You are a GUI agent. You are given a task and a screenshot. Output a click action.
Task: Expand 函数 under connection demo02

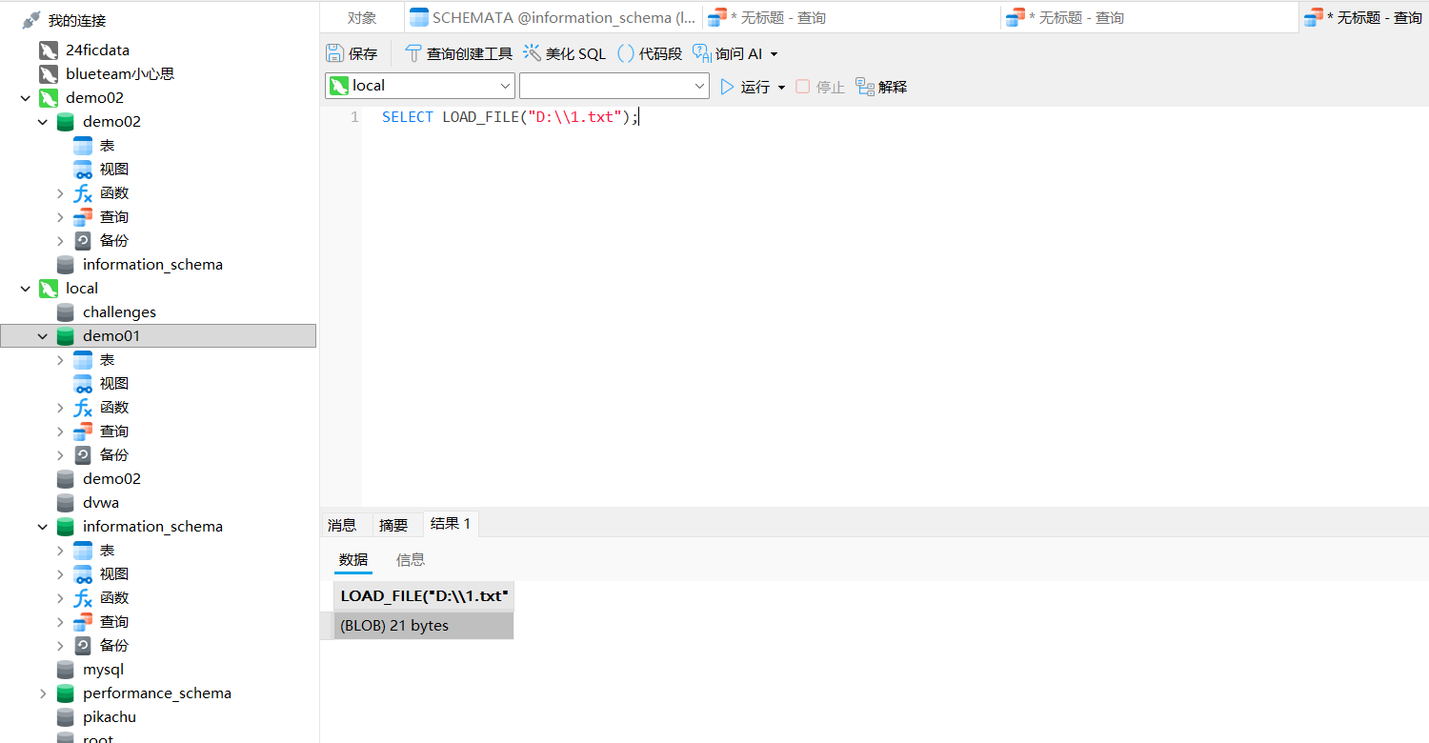[60, 192]
